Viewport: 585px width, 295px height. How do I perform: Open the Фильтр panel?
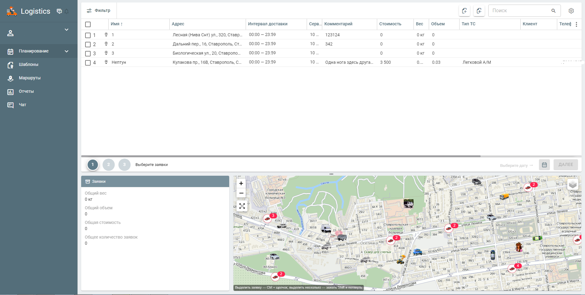(99, 11)
